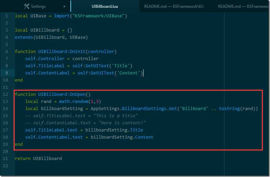Image resolution: width=270 pixels, height=177 pixels.
Task: Open the first README.md KSFramework tab
Action: pos(174,6)
